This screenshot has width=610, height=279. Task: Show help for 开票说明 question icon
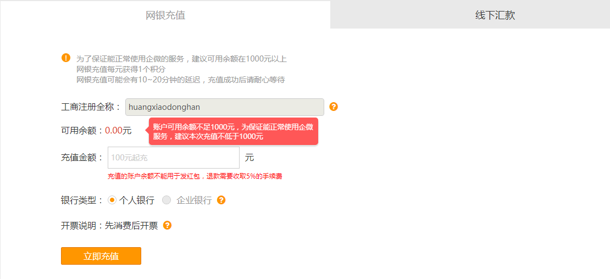click(x=167, y=225)
